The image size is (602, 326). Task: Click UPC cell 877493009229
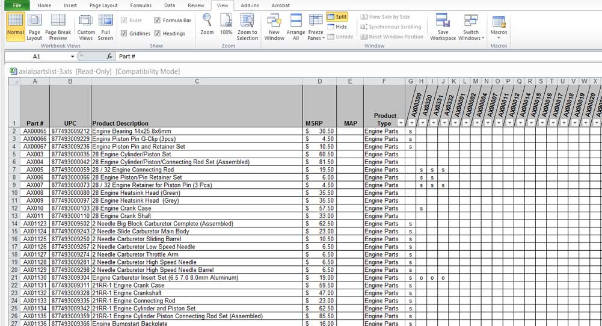click(70, 138)
